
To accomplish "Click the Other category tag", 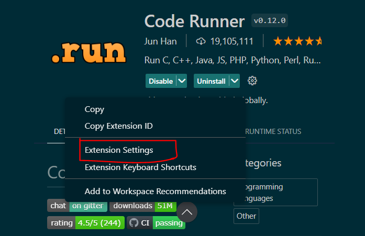I will click(x=246, y=216).
